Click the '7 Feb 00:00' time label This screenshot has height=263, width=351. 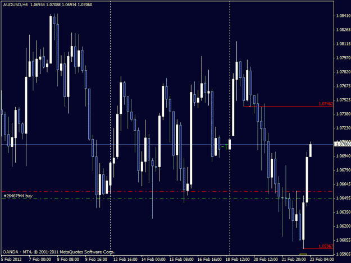click(x=40, y=259)
